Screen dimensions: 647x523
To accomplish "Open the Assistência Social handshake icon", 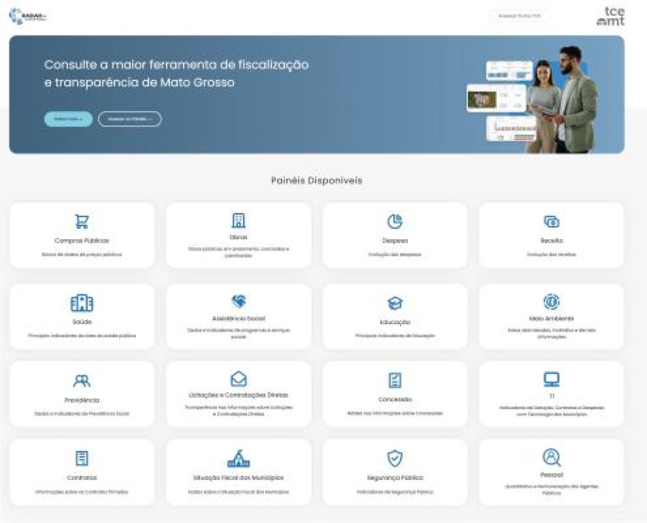I will [x=238, y=302].
